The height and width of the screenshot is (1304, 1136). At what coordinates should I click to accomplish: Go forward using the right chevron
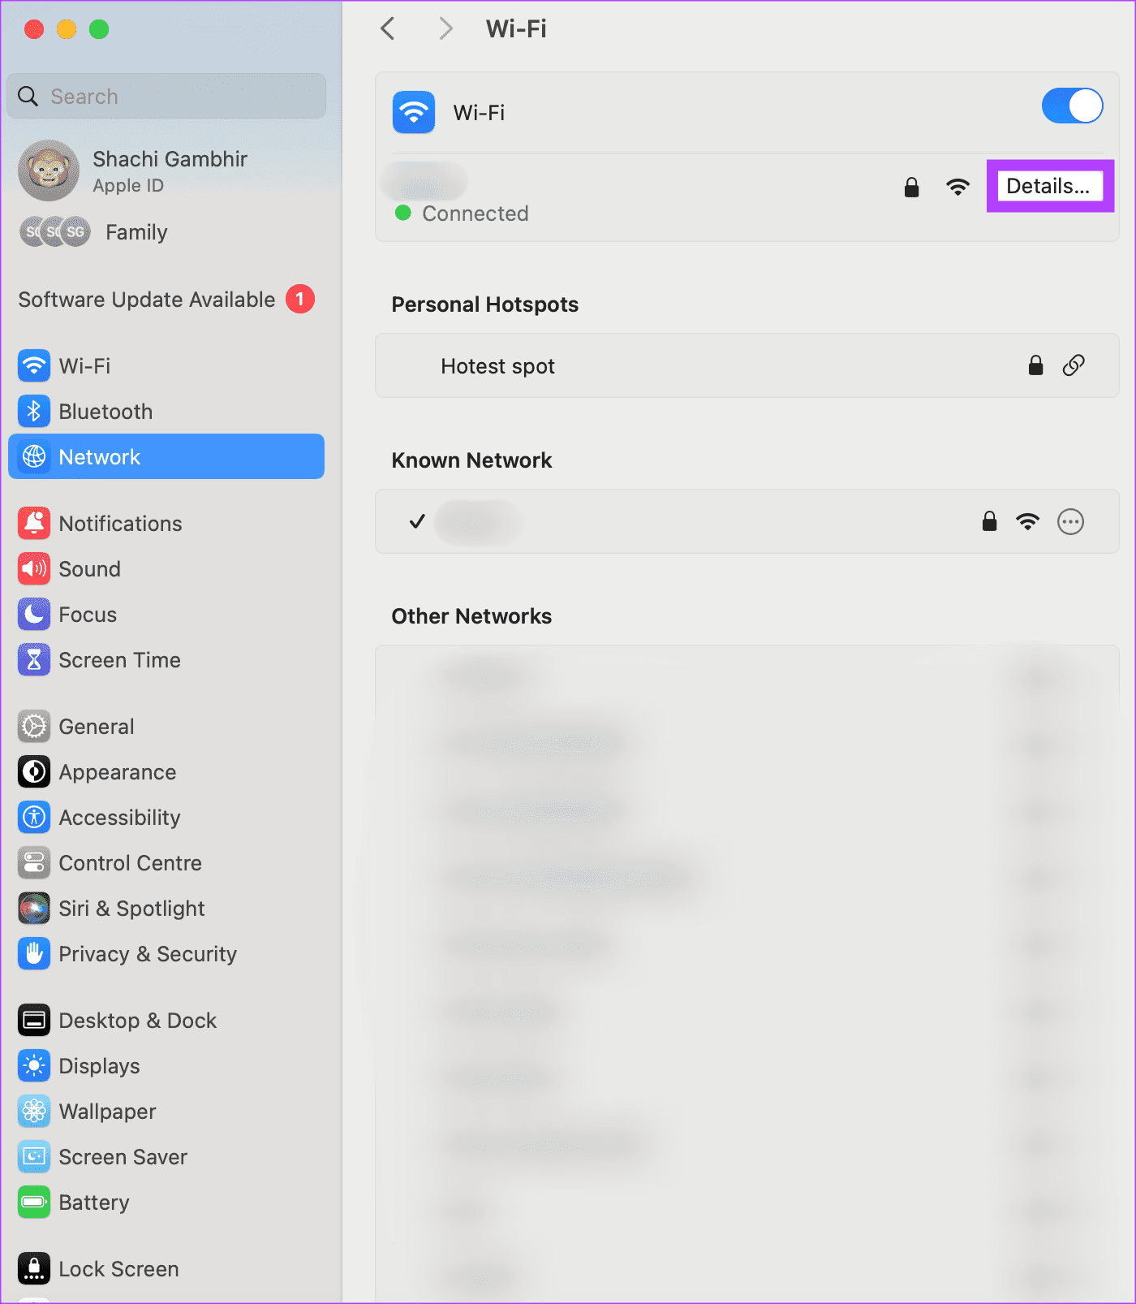click(x=445, y=29)
